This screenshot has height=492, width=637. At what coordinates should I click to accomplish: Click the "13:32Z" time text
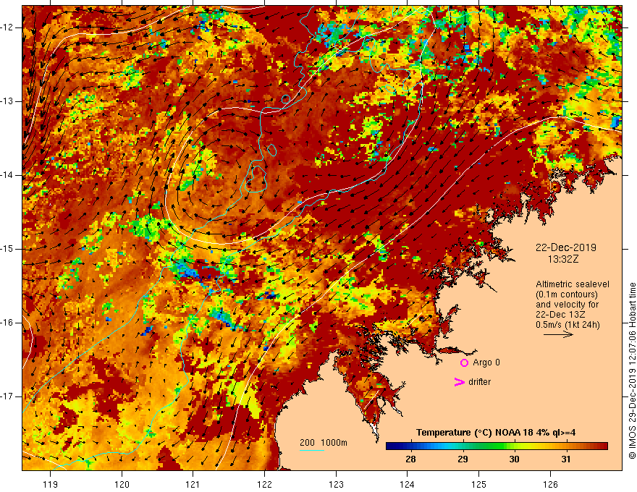562,259
